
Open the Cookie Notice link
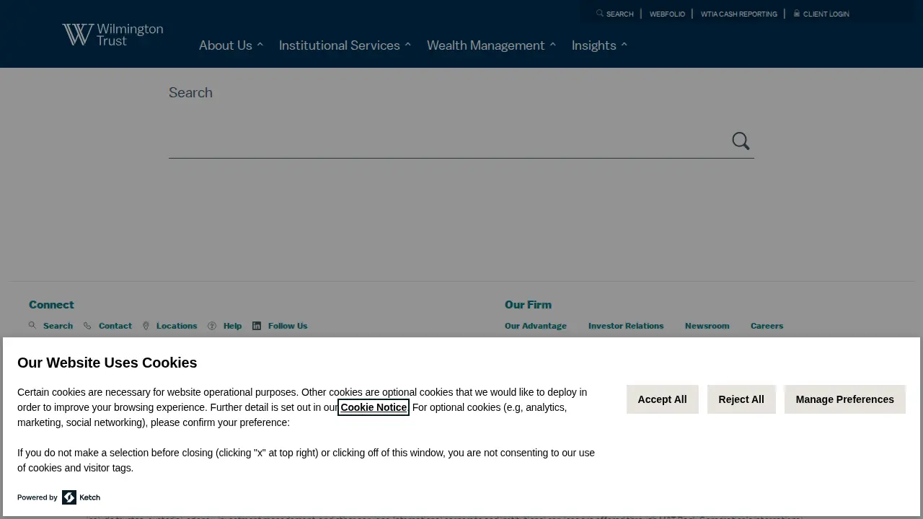click(x=374, y=407)
